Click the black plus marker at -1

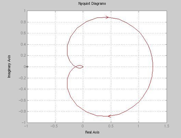27,67
